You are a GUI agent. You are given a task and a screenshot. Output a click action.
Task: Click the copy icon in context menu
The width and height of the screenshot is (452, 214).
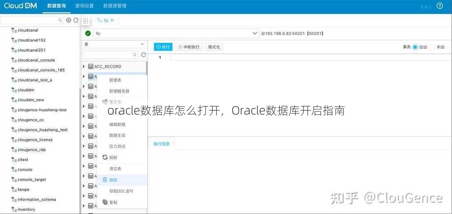point(105,202)
